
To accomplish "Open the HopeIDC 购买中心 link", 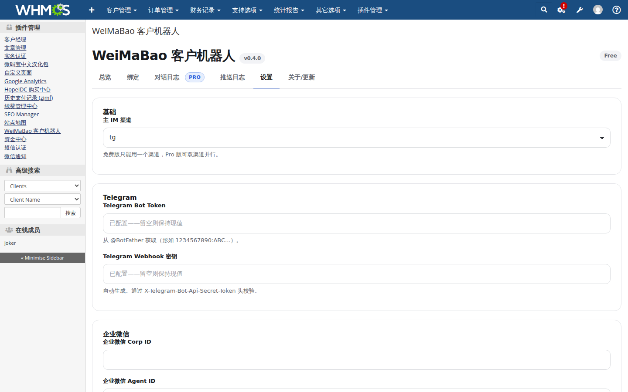I will (27, 89).
